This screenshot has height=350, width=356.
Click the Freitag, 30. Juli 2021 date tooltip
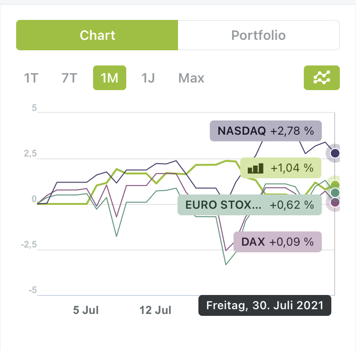(264, 305)
